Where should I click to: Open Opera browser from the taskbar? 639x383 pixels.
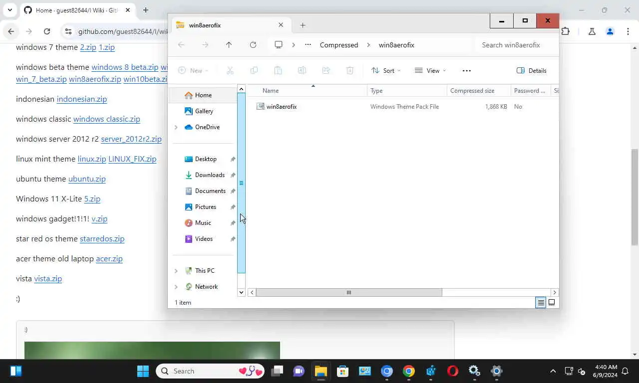(453, 371)
